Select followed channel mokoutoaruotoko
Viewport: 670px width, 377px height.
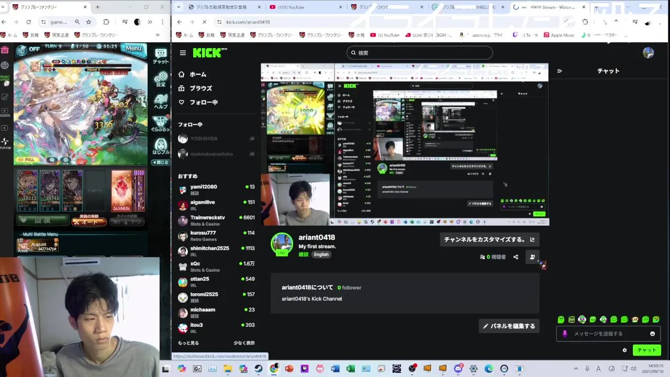216,154
